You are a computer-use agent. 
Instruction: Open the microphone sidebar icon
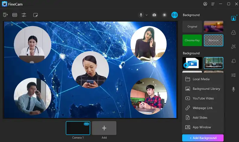[x=233, y=89]
